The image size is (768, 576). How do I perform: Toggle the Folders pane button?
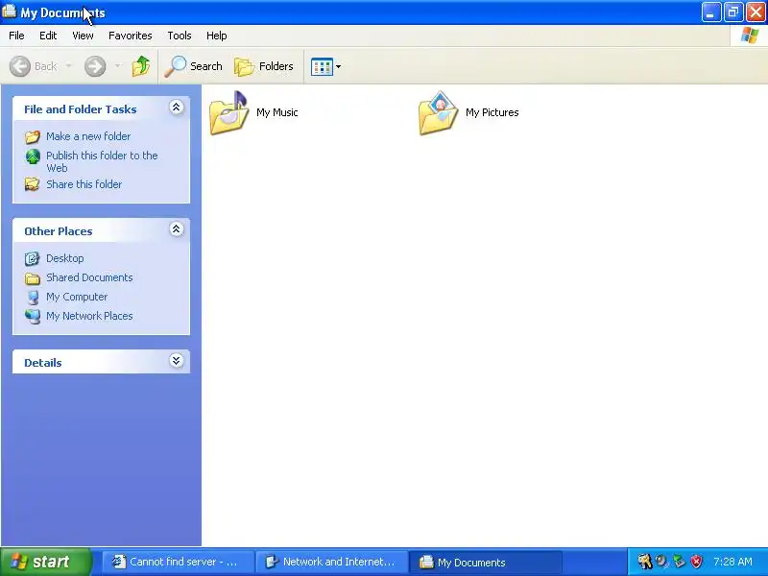click(x=264, y=66)
